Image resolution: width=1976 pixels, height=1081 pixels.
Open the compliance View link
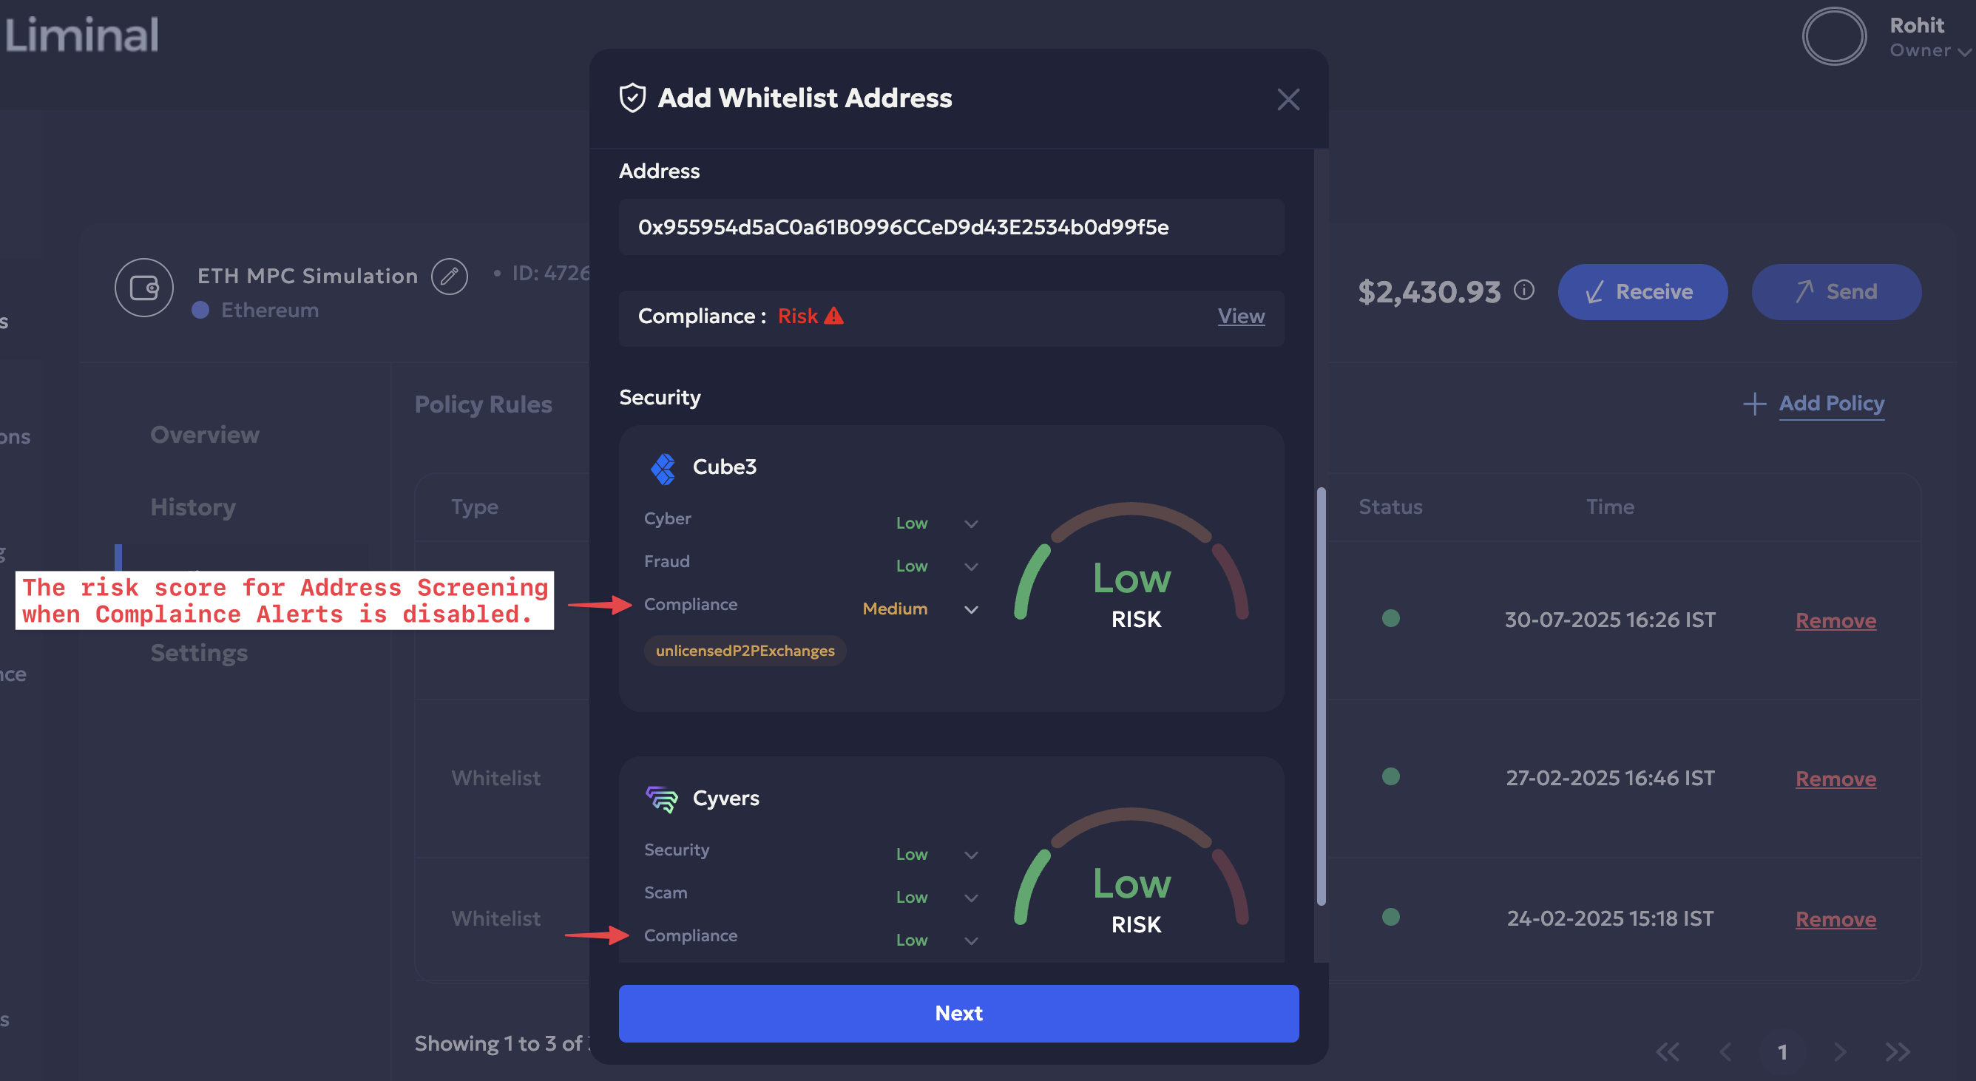coord(1240,316)
